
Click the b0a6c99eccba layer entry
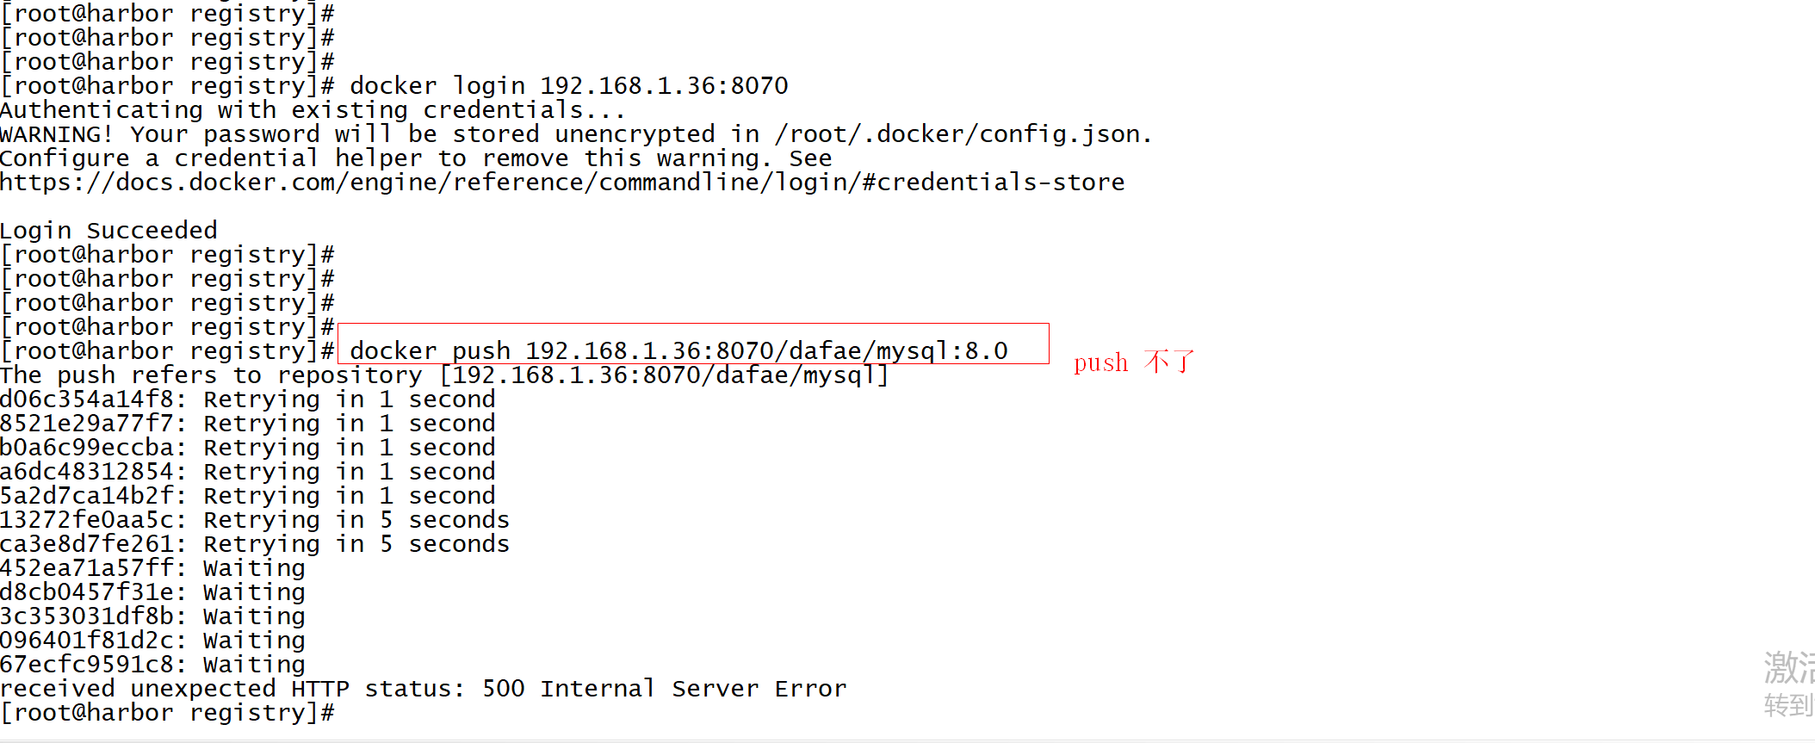click(x=247, y=448)
